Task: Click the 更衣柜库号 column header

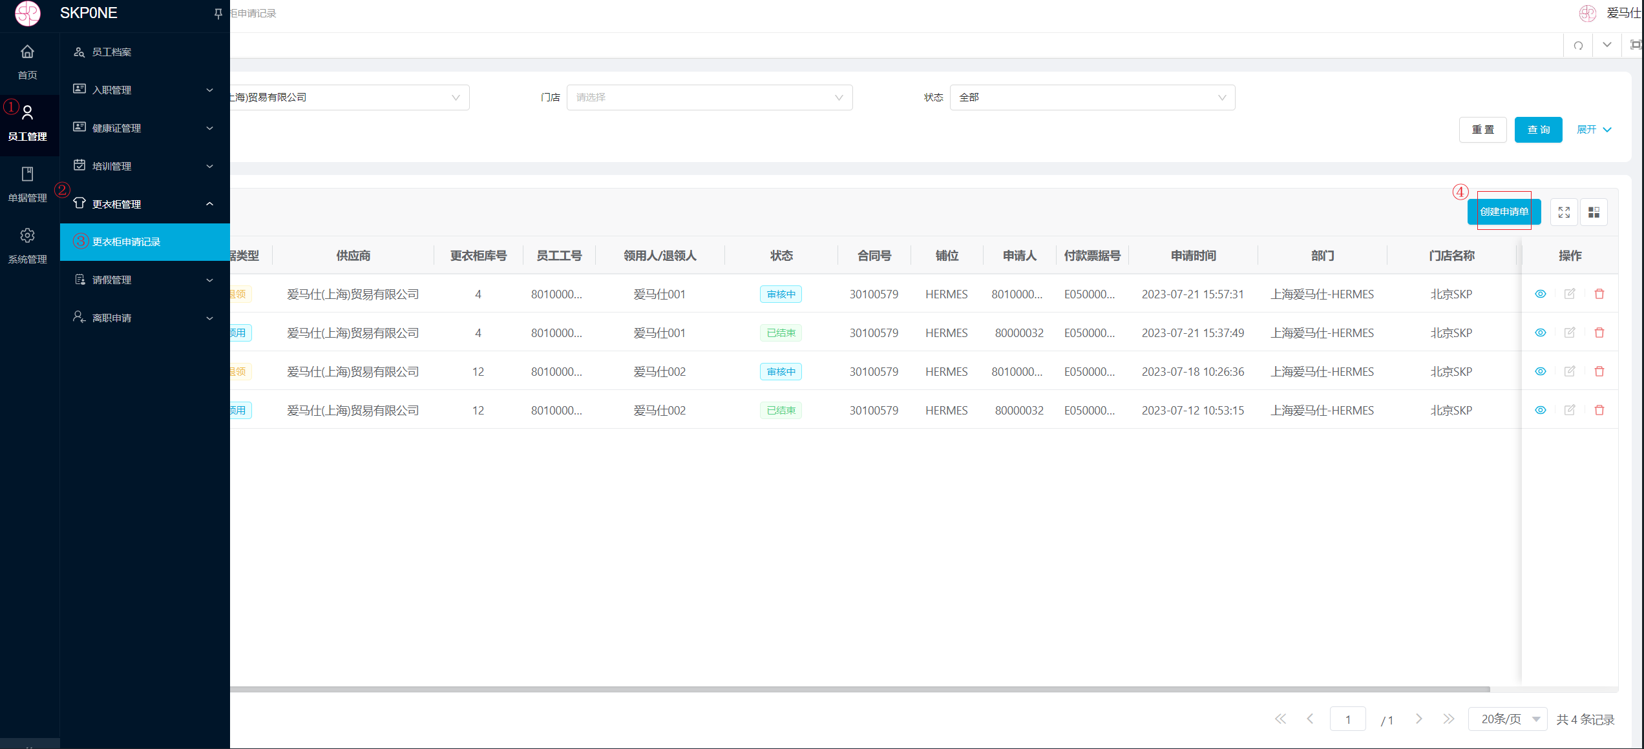Action: (x=478, y=256)
